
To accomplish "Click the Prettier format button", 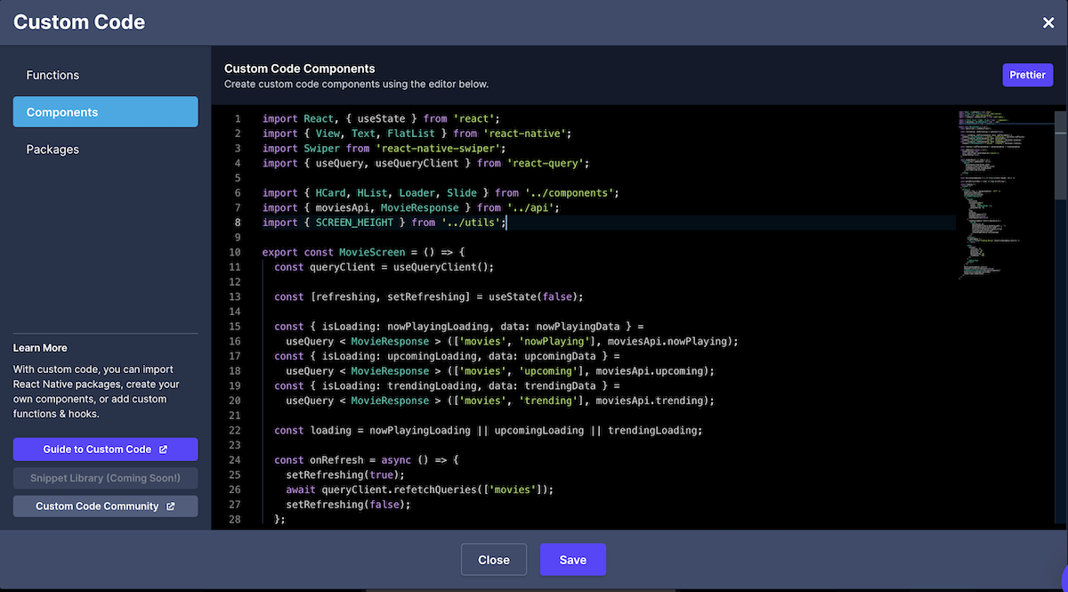I will point(1028,75).
